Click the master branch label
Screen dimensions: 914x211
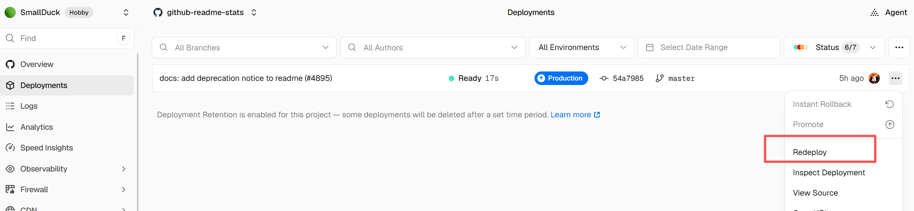point(682,79)
